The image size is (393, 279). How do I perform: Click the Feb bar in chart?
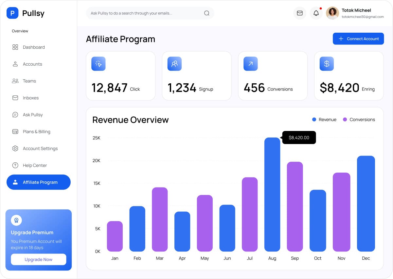(137, 229)
